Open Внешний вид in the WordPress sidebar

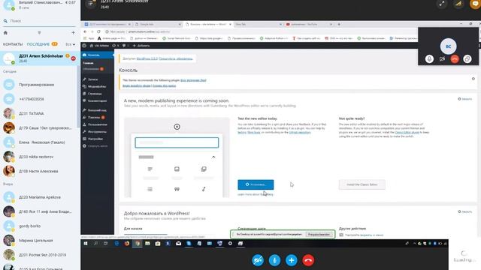98,110
